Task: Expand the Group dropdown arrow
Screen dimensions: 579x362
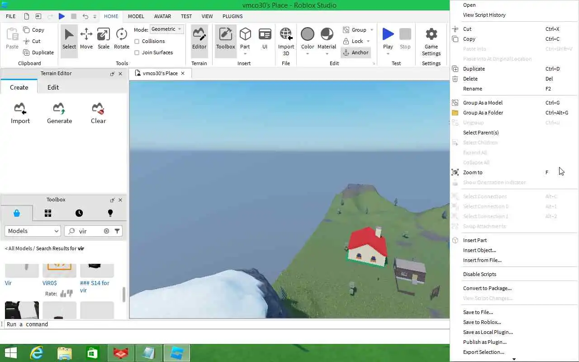Action: [372, 30]
